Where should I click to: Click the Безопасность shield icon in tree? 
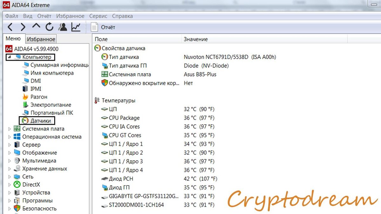tap(17, 209)
